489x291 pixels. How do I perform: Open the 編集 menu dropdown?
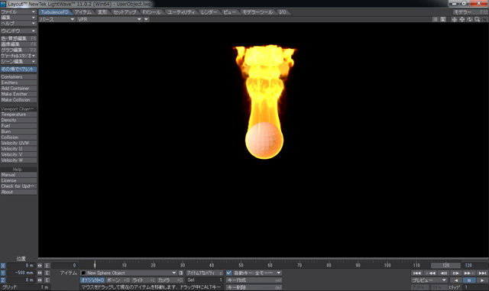point(18,18)
